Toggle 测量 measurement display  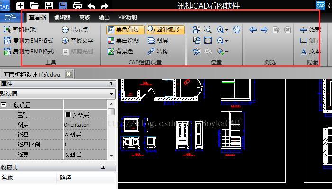310,41
